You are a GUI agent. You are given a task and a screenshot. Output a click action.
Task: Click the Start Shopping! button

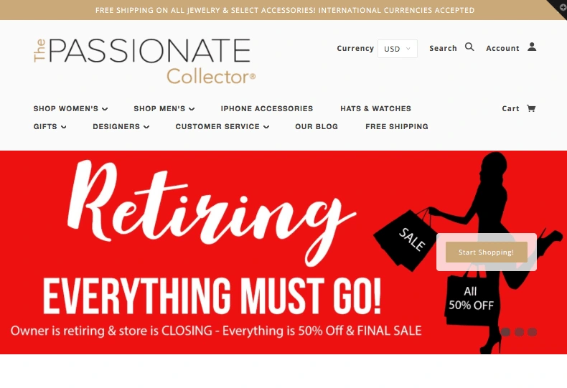(x=487, y=252)
